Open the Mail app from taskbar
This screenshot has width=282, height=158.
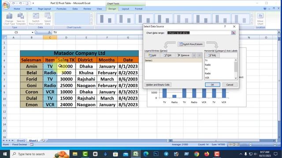tap(126, 154)
